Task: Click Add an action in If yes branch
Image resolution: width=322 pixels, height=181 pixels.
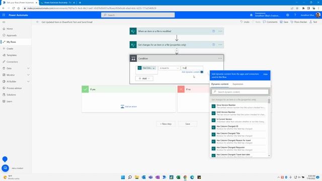Action: [129, 107]
